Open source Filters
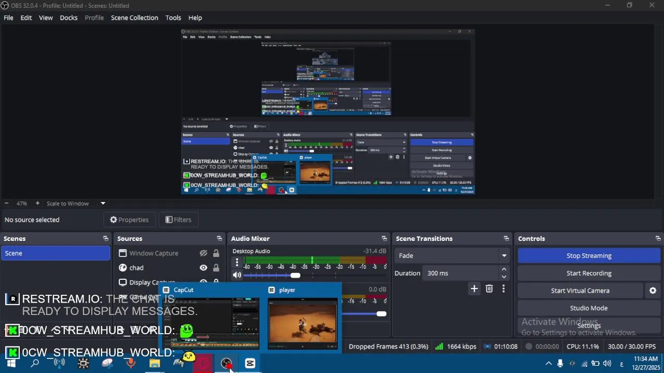 click(178, 220)
